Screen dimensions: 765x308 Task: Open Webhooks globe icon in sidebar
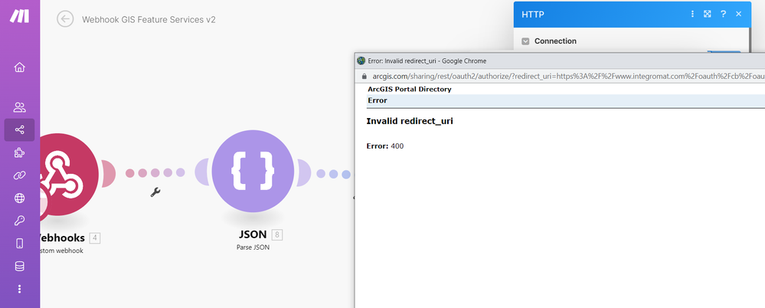19,198
